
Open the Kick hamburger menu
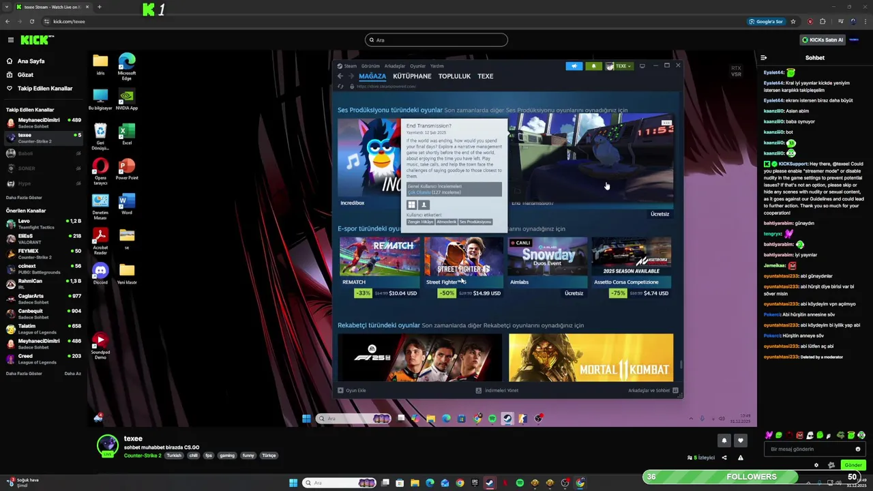click(x=10, y=40)
